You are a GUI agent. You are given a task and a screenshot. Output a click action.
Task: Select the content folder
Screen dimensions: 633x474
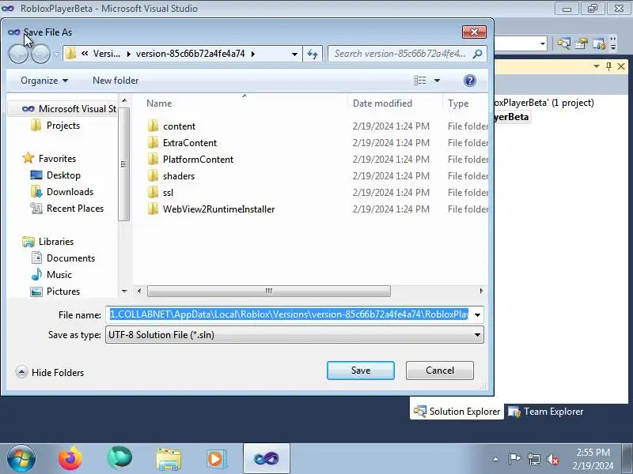(x=180, y=126)
